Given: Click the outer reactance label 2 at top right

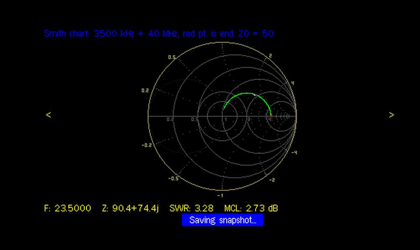Looking at the screenshot, I should (271, 56).
